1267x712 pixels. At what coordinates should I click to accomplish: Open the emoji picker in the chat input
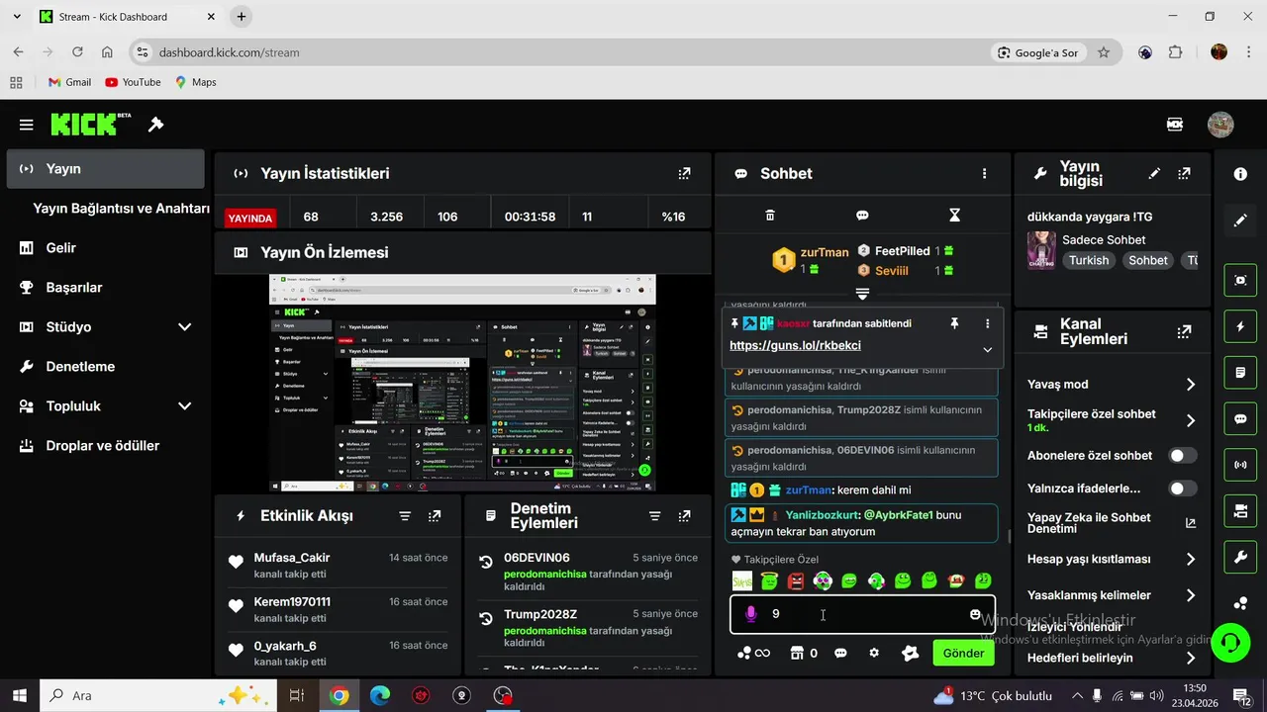click(x=975, y=614)
